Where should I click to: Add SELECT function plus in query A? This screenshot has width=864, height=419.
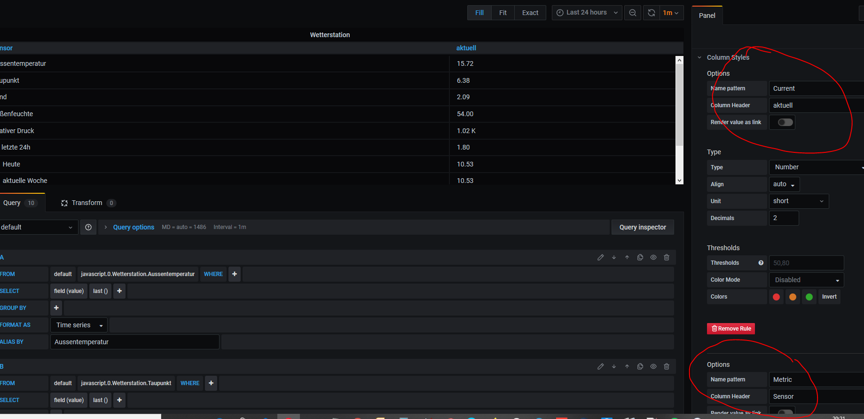[x=119, y=291]
